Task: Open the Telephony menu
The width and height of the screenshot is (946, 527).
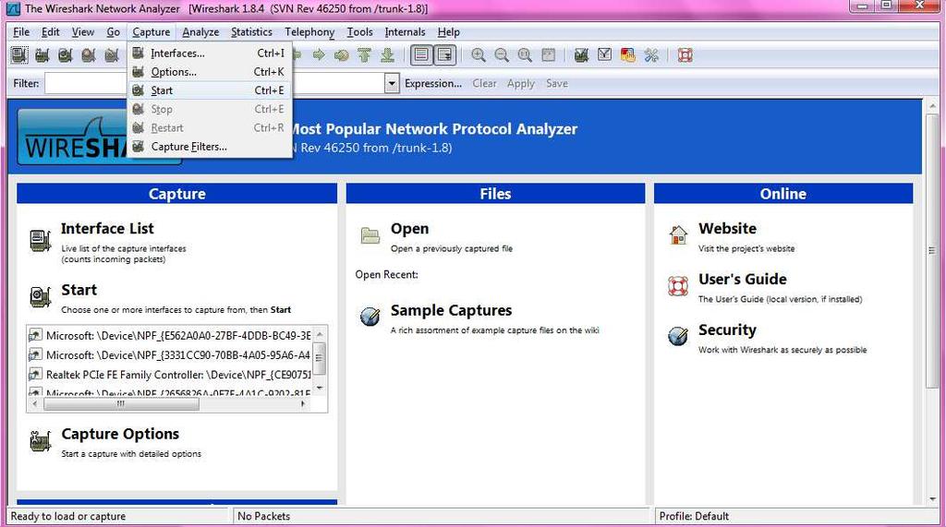Action: point(309,32)
